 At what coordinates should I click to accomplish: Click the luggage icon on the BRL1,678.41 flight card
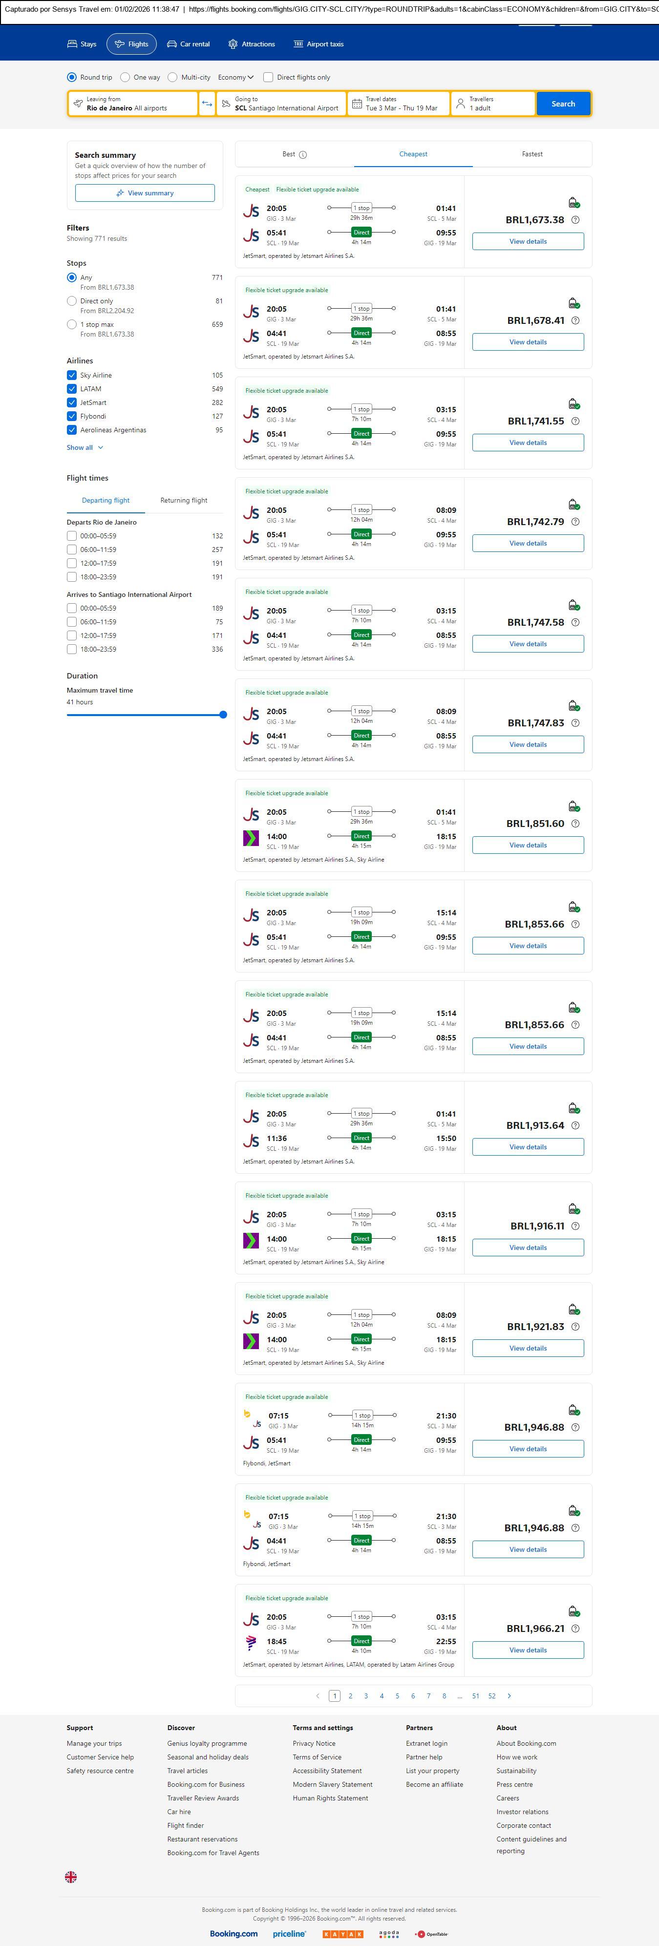(574, 304)
